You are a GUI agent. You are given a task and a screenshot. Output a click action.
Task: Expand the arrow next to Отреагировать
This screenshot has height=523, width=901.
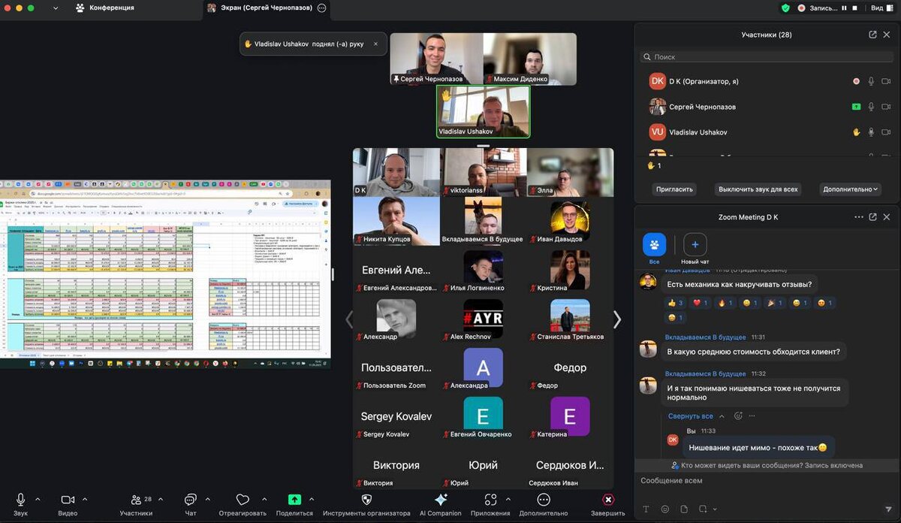point(264,499)
